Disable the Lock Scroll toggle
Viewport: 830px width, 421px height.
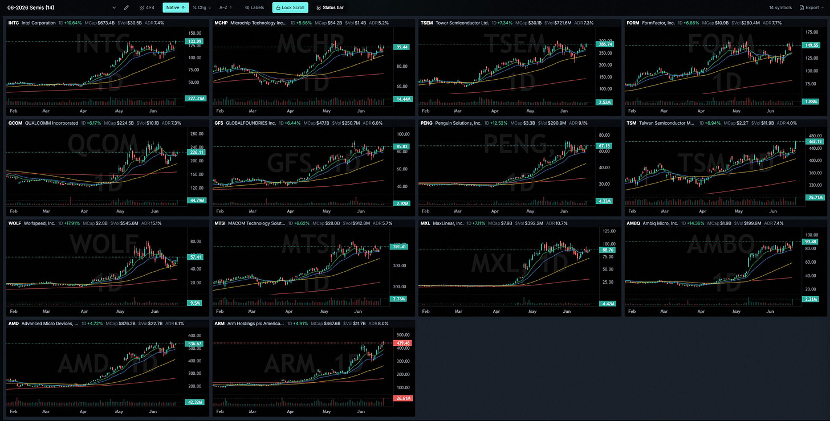tap(290, 7)
